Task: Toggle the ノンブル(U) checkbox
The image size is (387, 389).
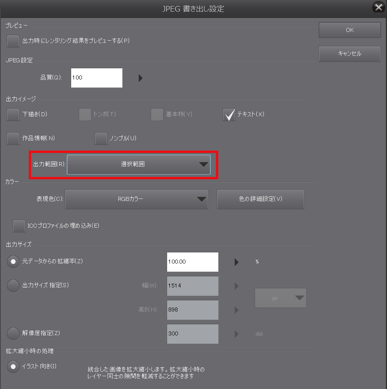Action: click(101, 138)
